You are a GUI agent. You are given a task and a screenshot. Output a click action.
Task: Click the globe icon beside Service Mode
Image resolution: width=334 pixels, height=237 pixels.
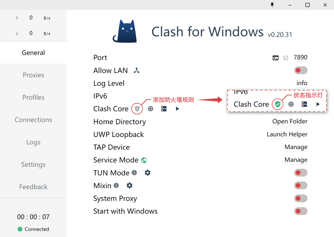[x=144, y=160]
